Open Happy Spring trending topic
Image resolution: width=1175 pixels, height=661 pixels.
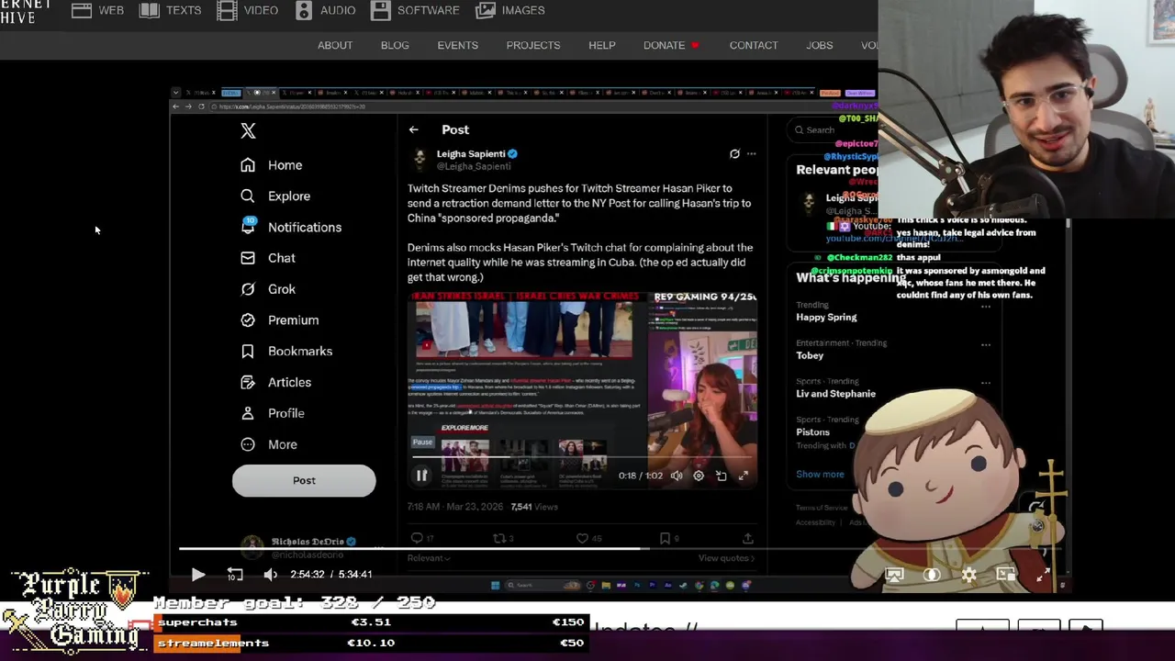click(826, 318)
